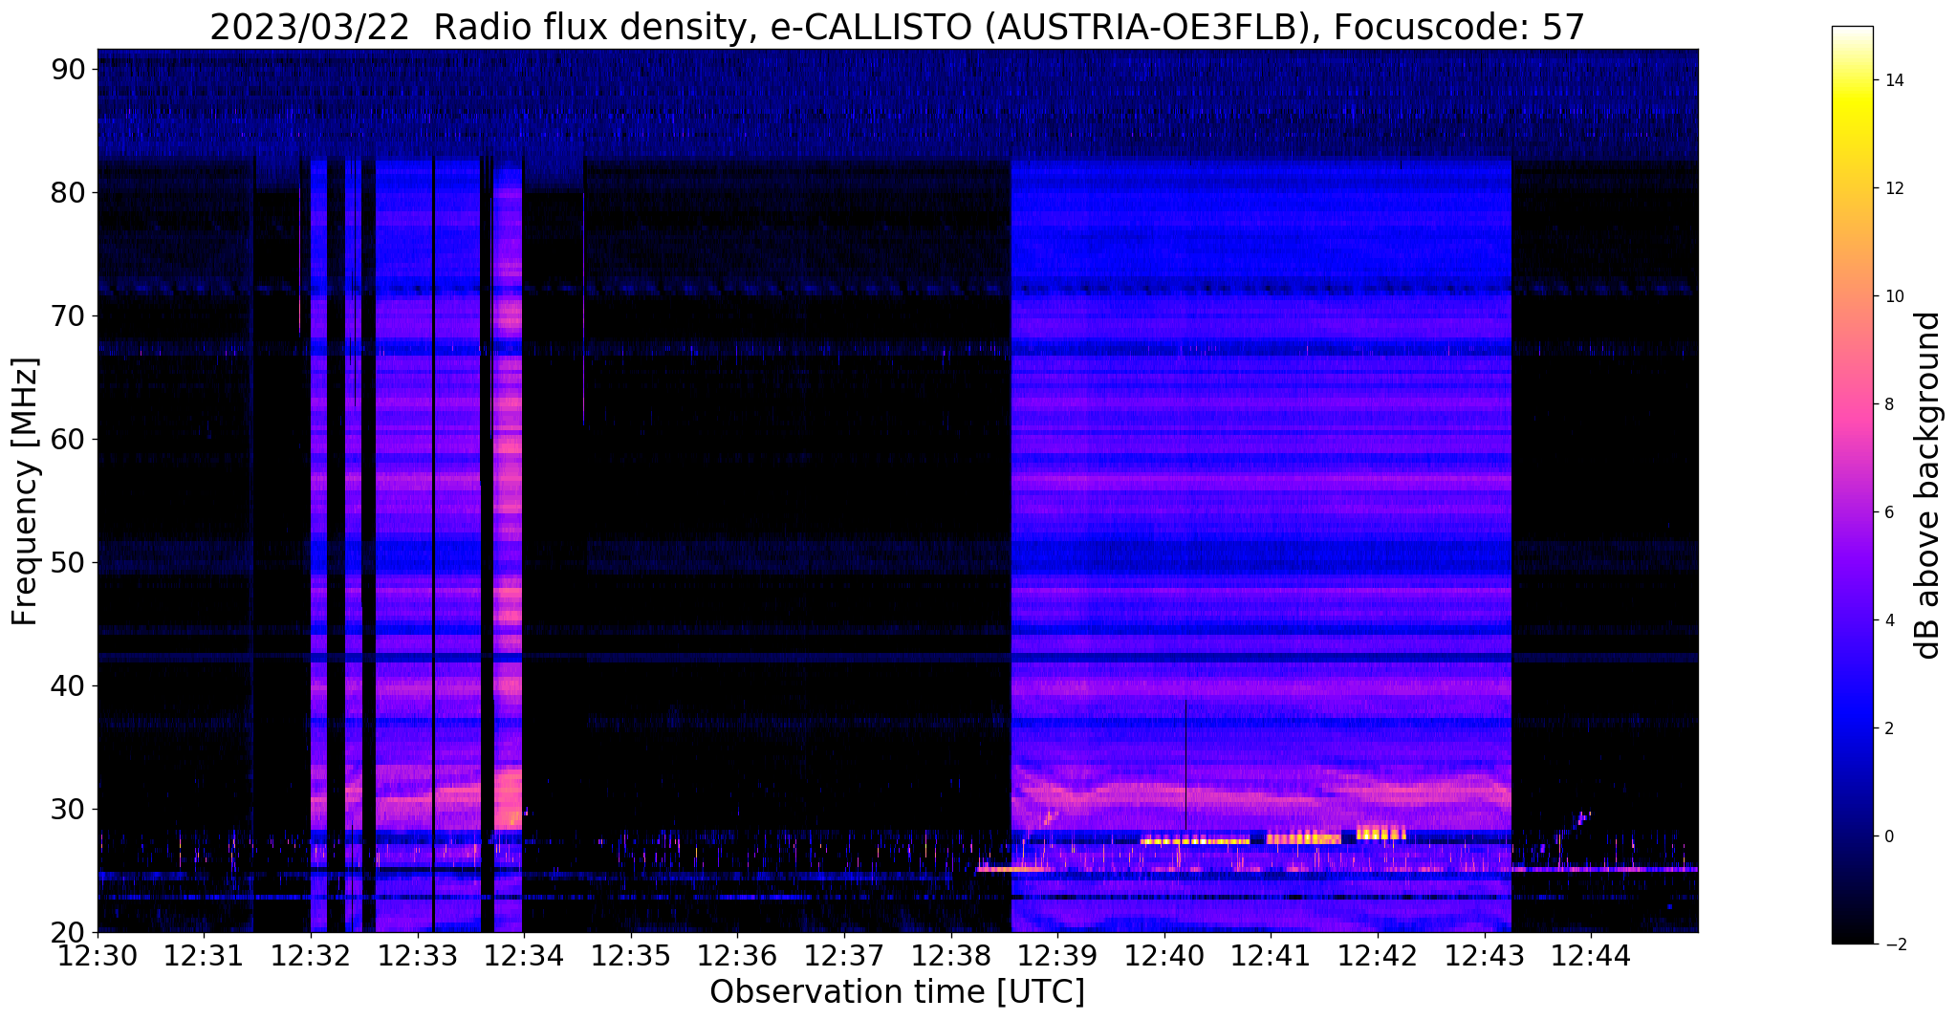The height and width of the screenshot is (1020, 1957).
Task: Click the 50 MHz frequency tick label
Action: 70,562
